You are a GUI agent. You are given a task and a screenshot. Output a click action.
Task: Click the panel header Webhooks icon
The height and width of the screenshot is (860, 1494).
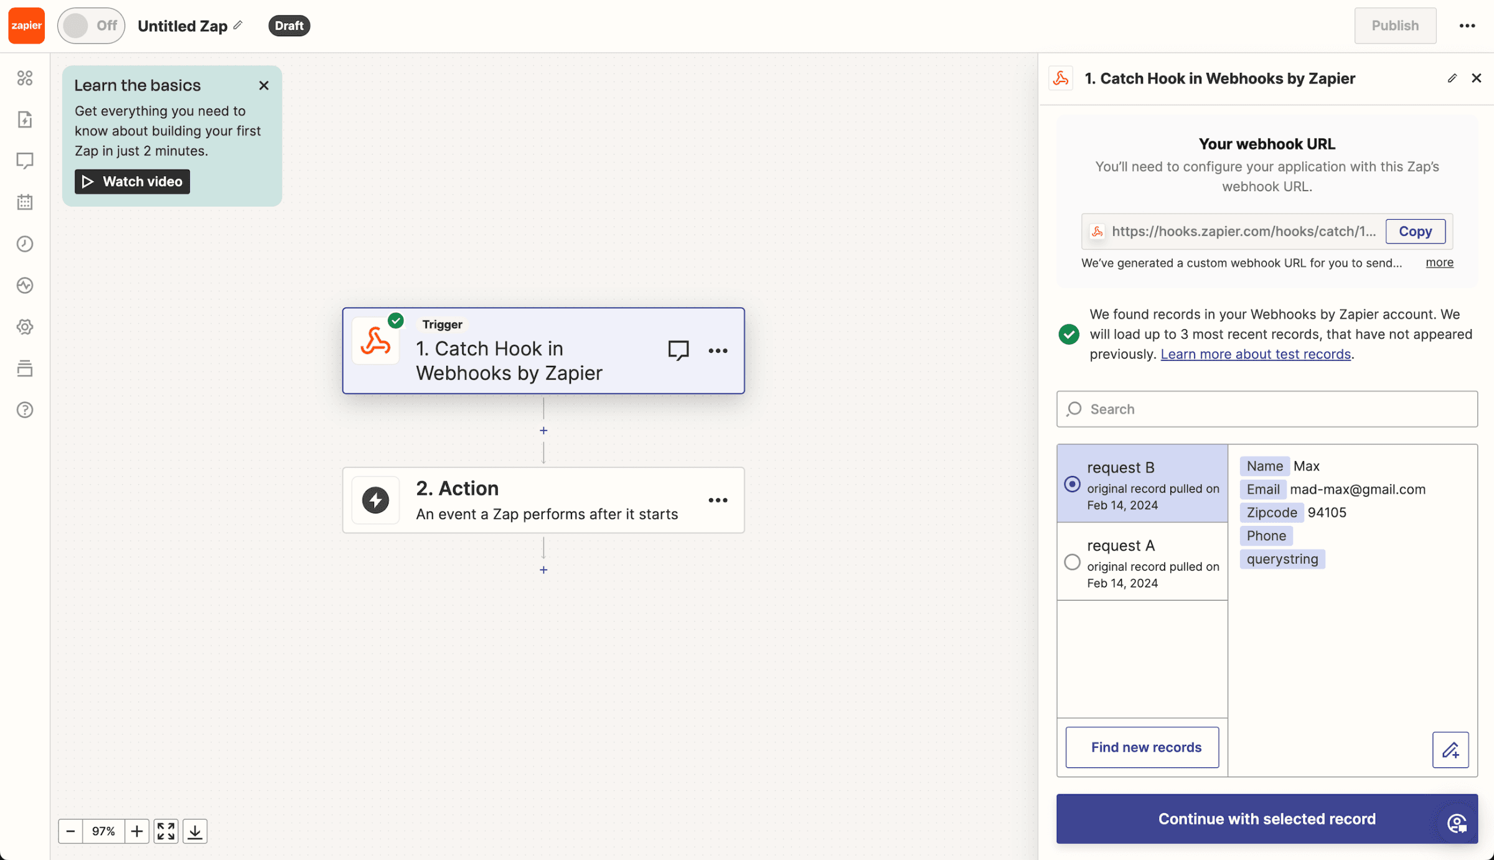coord(1061,78)
